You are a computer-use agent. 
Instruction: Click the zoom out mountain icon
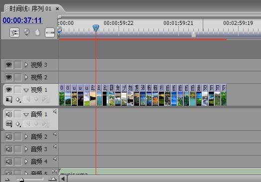pos(7,180)
